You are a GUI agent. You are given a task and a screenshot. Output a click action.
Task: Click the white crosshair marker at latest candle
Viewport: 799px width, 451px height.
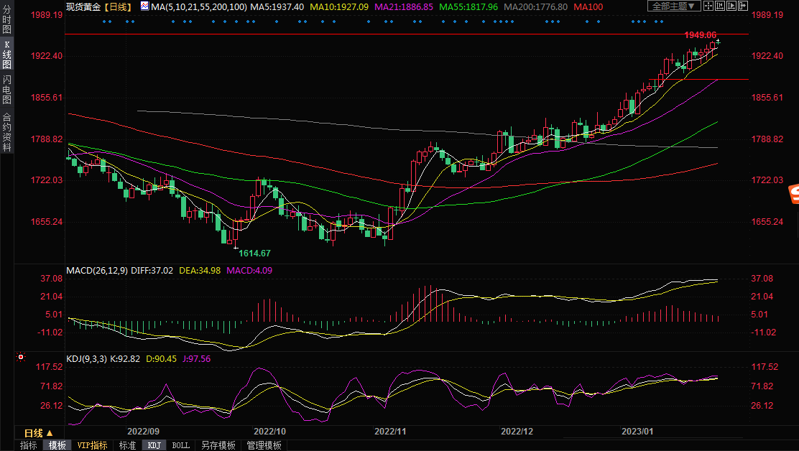click(x=717, y=42)
